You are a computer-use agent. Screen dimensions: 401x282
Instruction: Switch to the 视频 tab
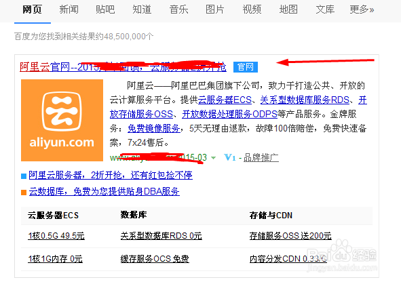(252, 9)
